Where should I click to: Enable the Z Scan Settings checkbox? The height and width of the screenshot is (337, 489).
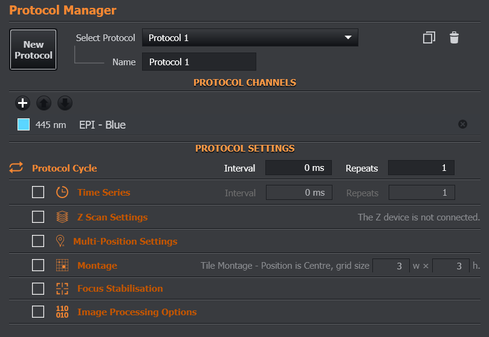pyautogui.click(x=38, y=217)
